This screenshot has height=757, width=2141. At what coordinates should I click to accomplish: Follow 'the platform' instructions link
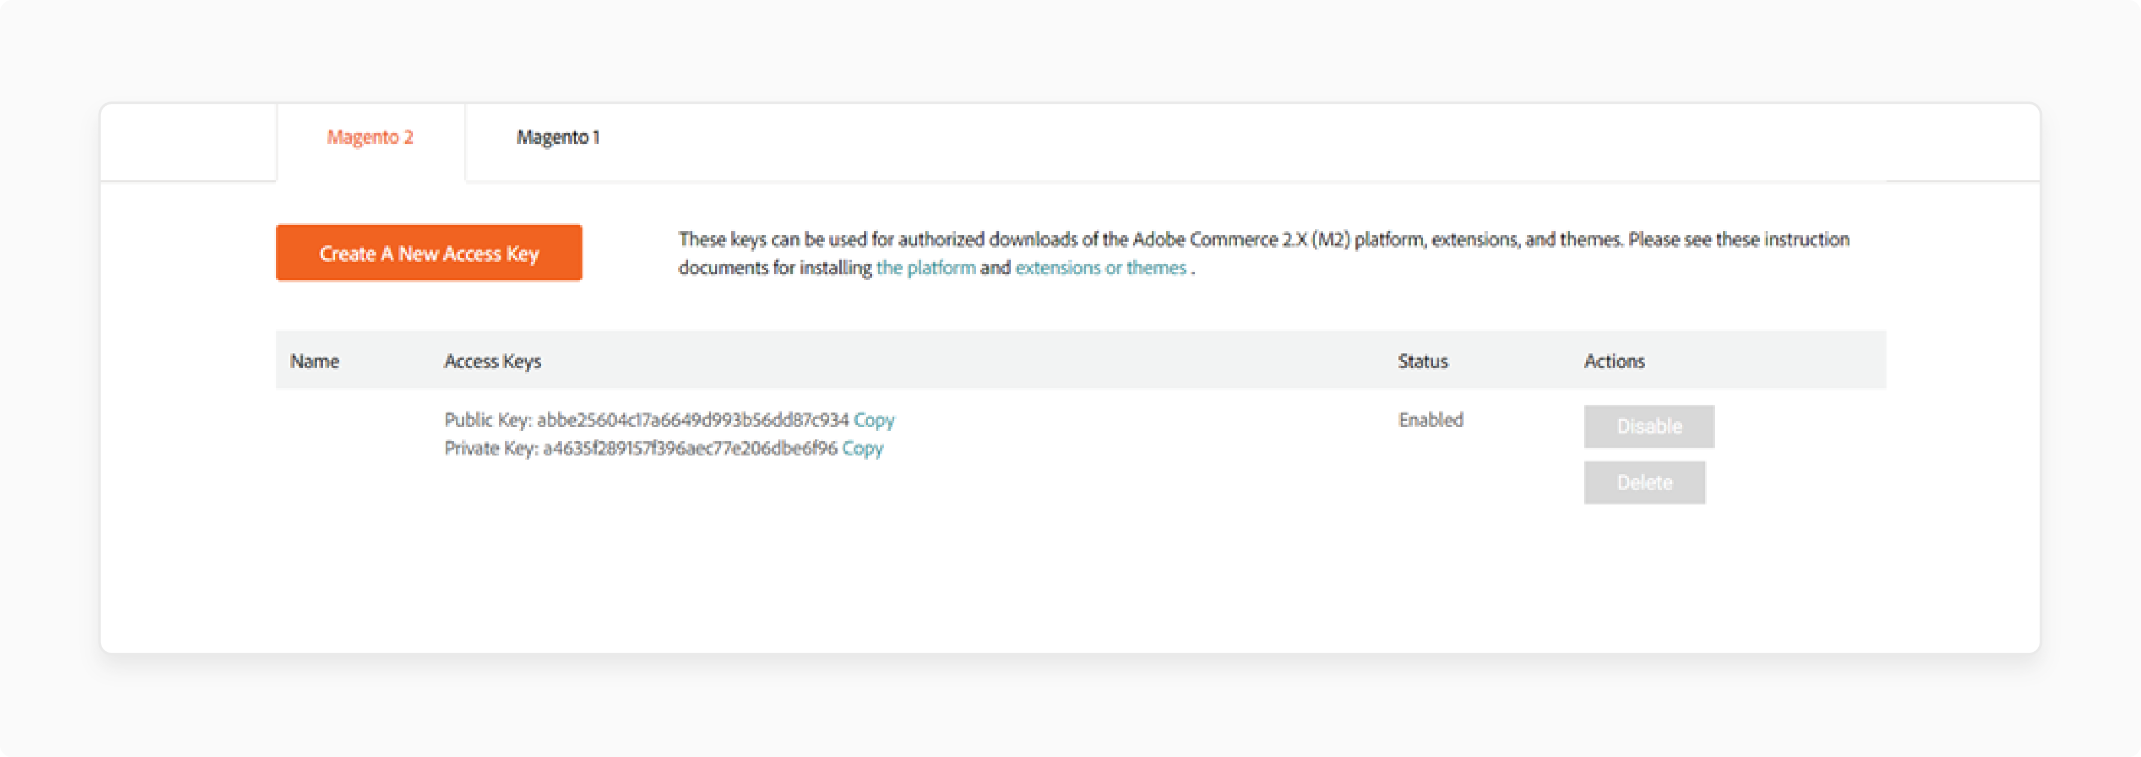point(926,267)
